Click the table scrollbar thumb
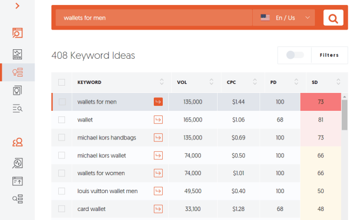Viewport: 358px width, 220px height. pyautogui.click(x=345, y=115)
